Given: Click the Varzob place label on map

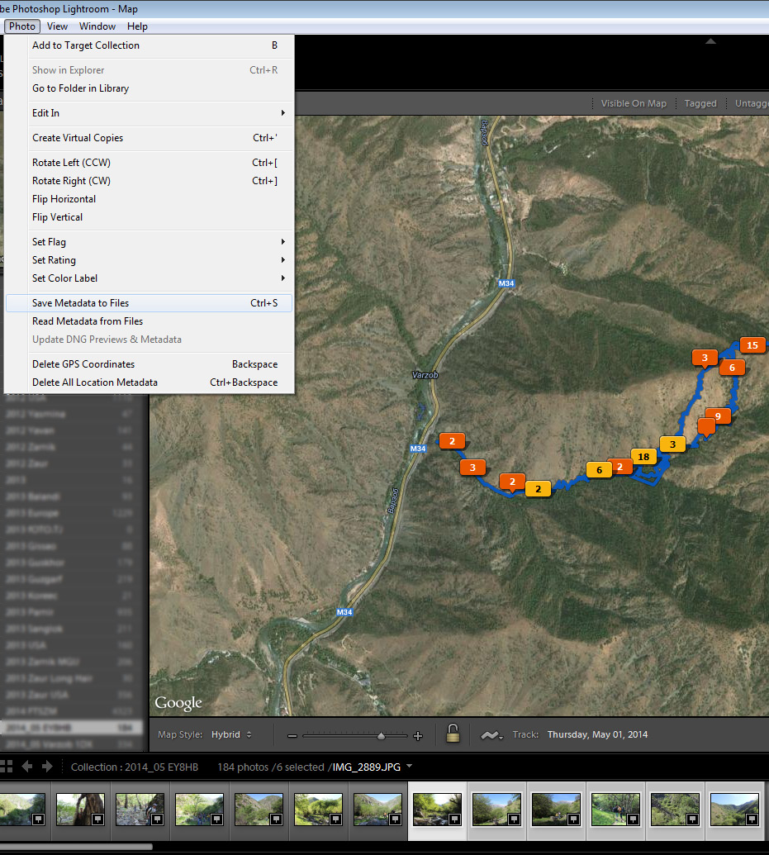Looking at the screenshot, I should click(x=425, y=374).
